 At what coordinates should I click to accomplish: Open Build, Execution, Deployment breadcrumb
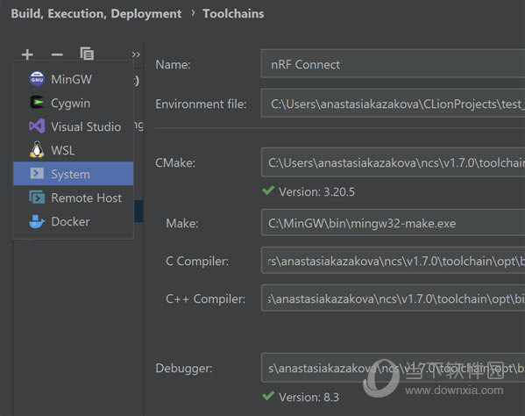(x=96, y=13)
